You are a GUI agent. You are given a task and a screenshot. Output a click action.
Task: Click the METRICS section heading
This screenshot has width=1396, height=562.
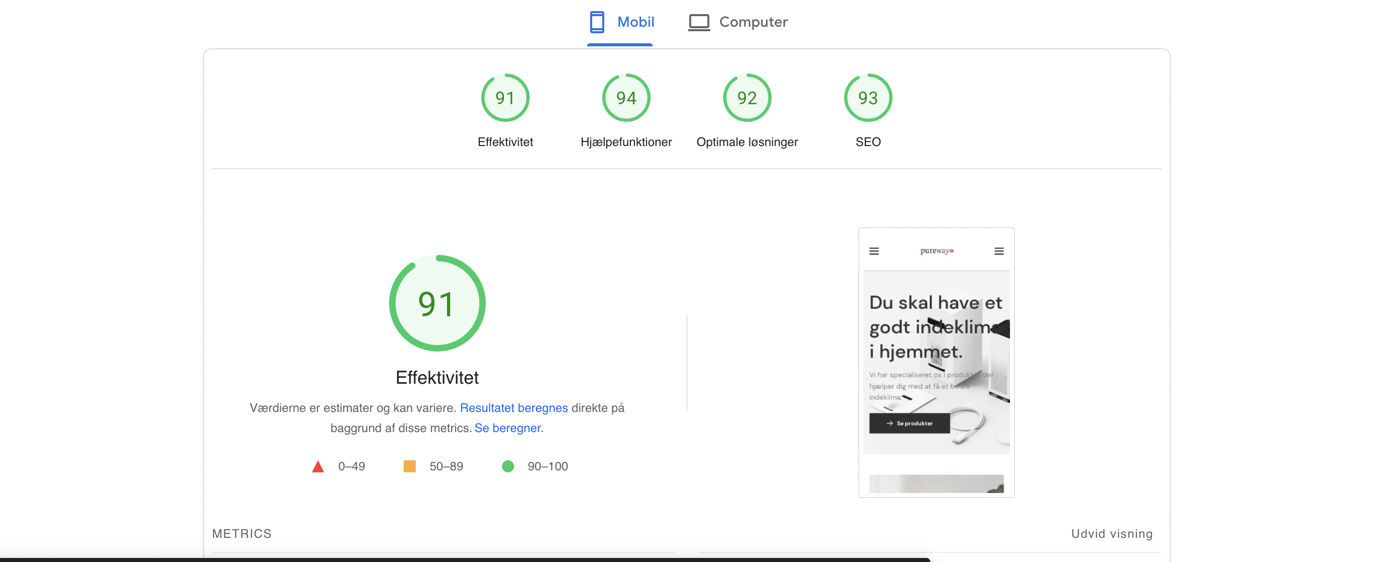pos(242,533)
